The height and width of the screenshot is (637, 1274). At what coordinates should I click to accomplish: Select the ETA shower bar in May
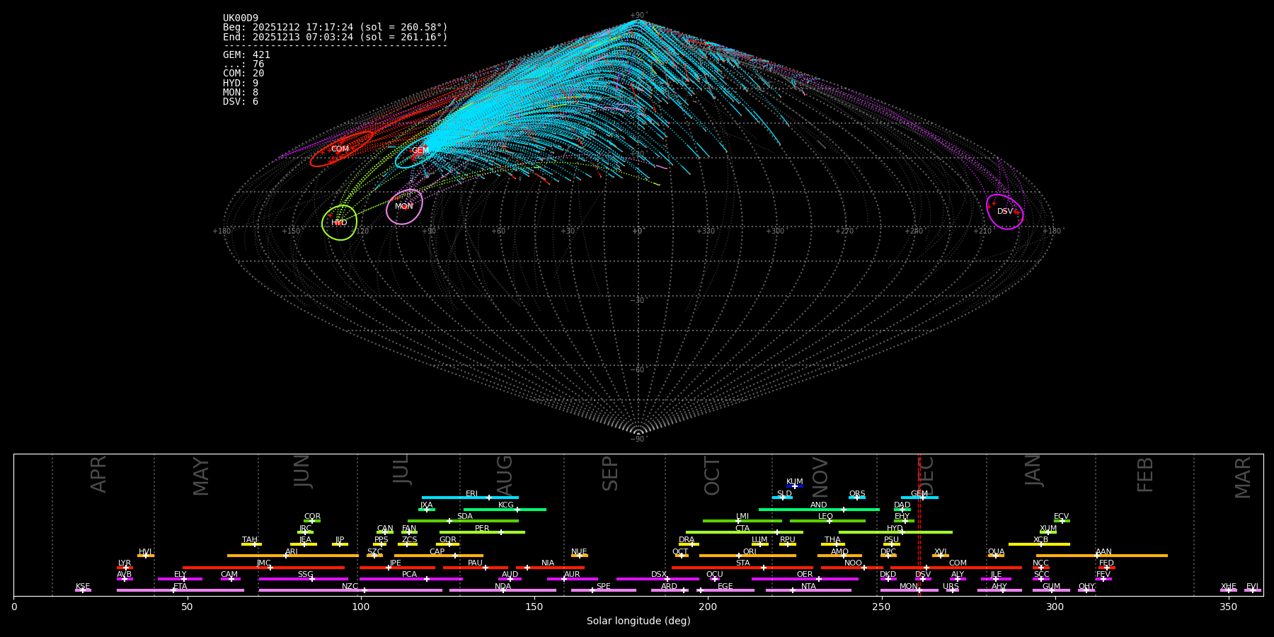(180, 590)
